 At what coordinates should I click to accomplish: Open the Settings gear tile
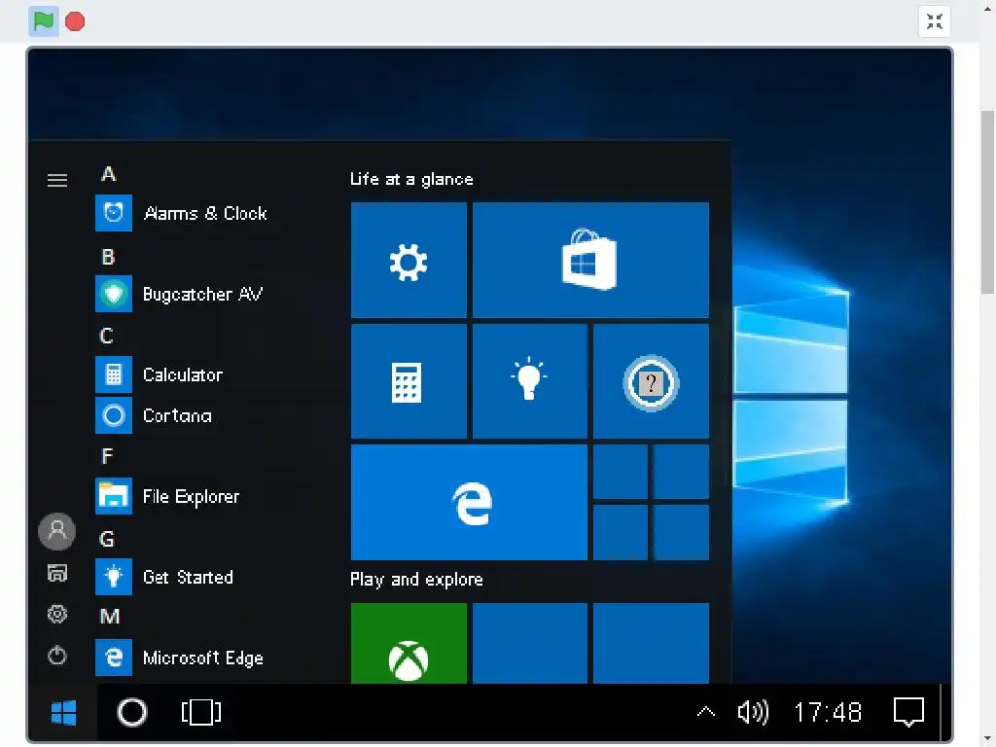point(409,260)
